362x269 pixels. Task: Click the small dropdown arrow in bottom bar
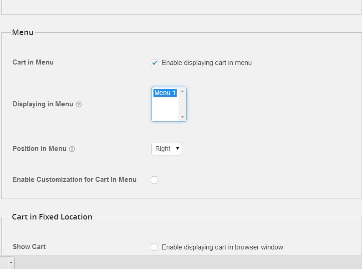pyautogui.click(x=11, y=263)
